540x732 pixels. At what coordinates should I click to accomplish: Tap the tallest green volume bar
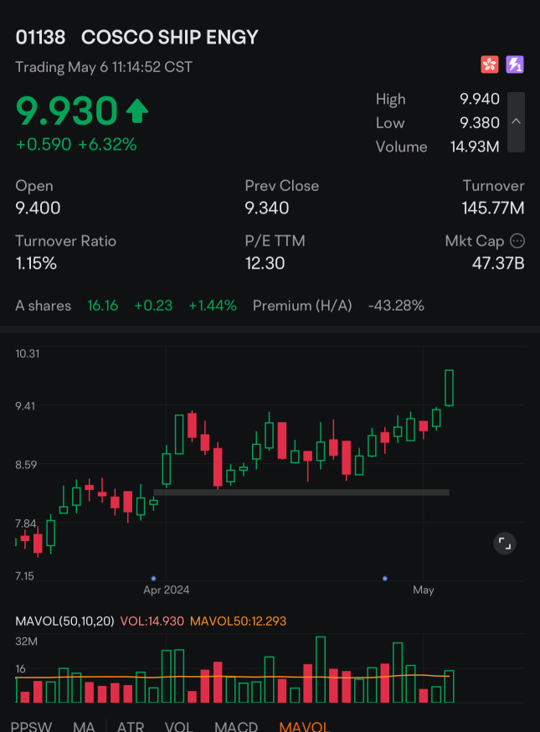coord(320,669)
